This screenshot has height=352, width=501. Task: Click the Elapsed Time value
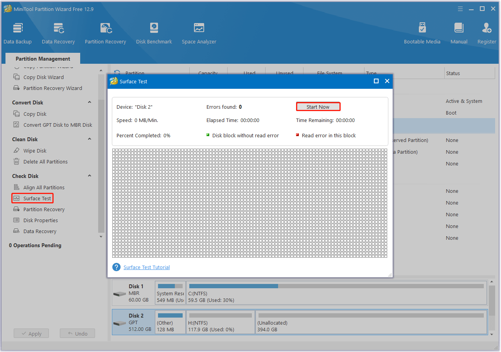pyautogui.click(x=250, y=120)
